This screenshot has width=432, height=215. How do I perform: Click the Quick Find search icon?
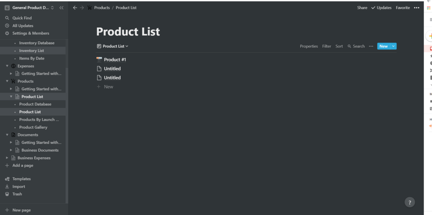click(x=7, y=18)
